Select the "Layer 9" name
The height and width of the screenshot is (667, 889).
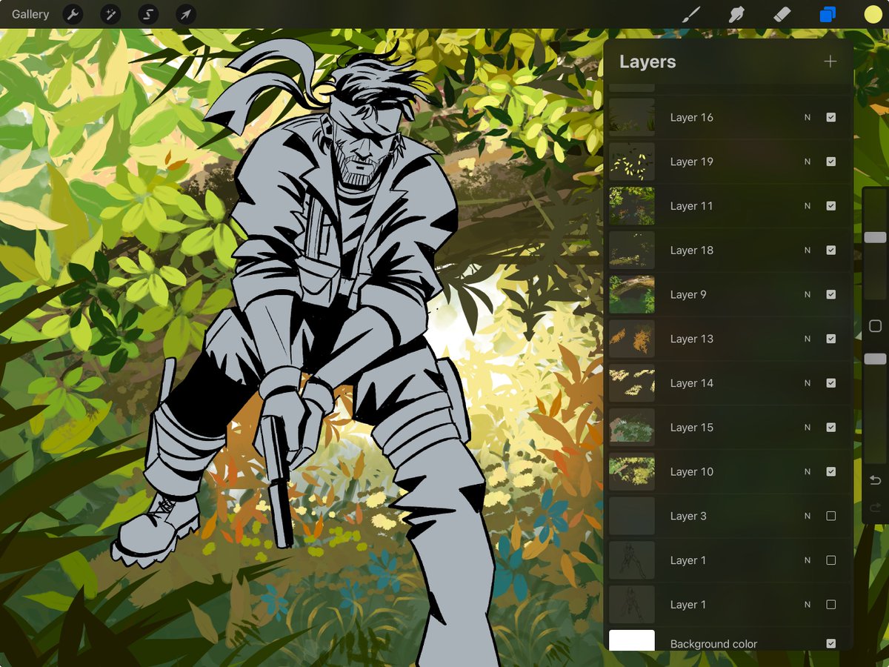point(688,294)
